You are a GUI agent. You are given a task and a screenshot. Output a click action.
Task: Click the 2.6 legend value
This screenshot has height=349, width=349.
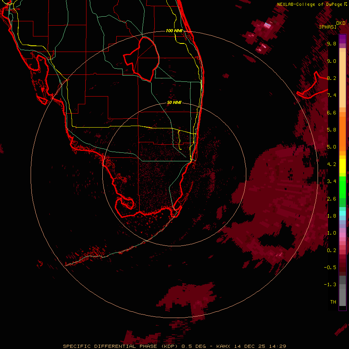tap(332, 199)
